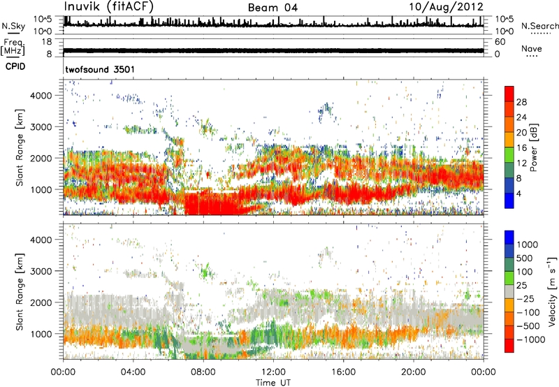Click the 'Beam 04' heading
This screenshot has height=387, width=559.
click(x=273, y=8)
